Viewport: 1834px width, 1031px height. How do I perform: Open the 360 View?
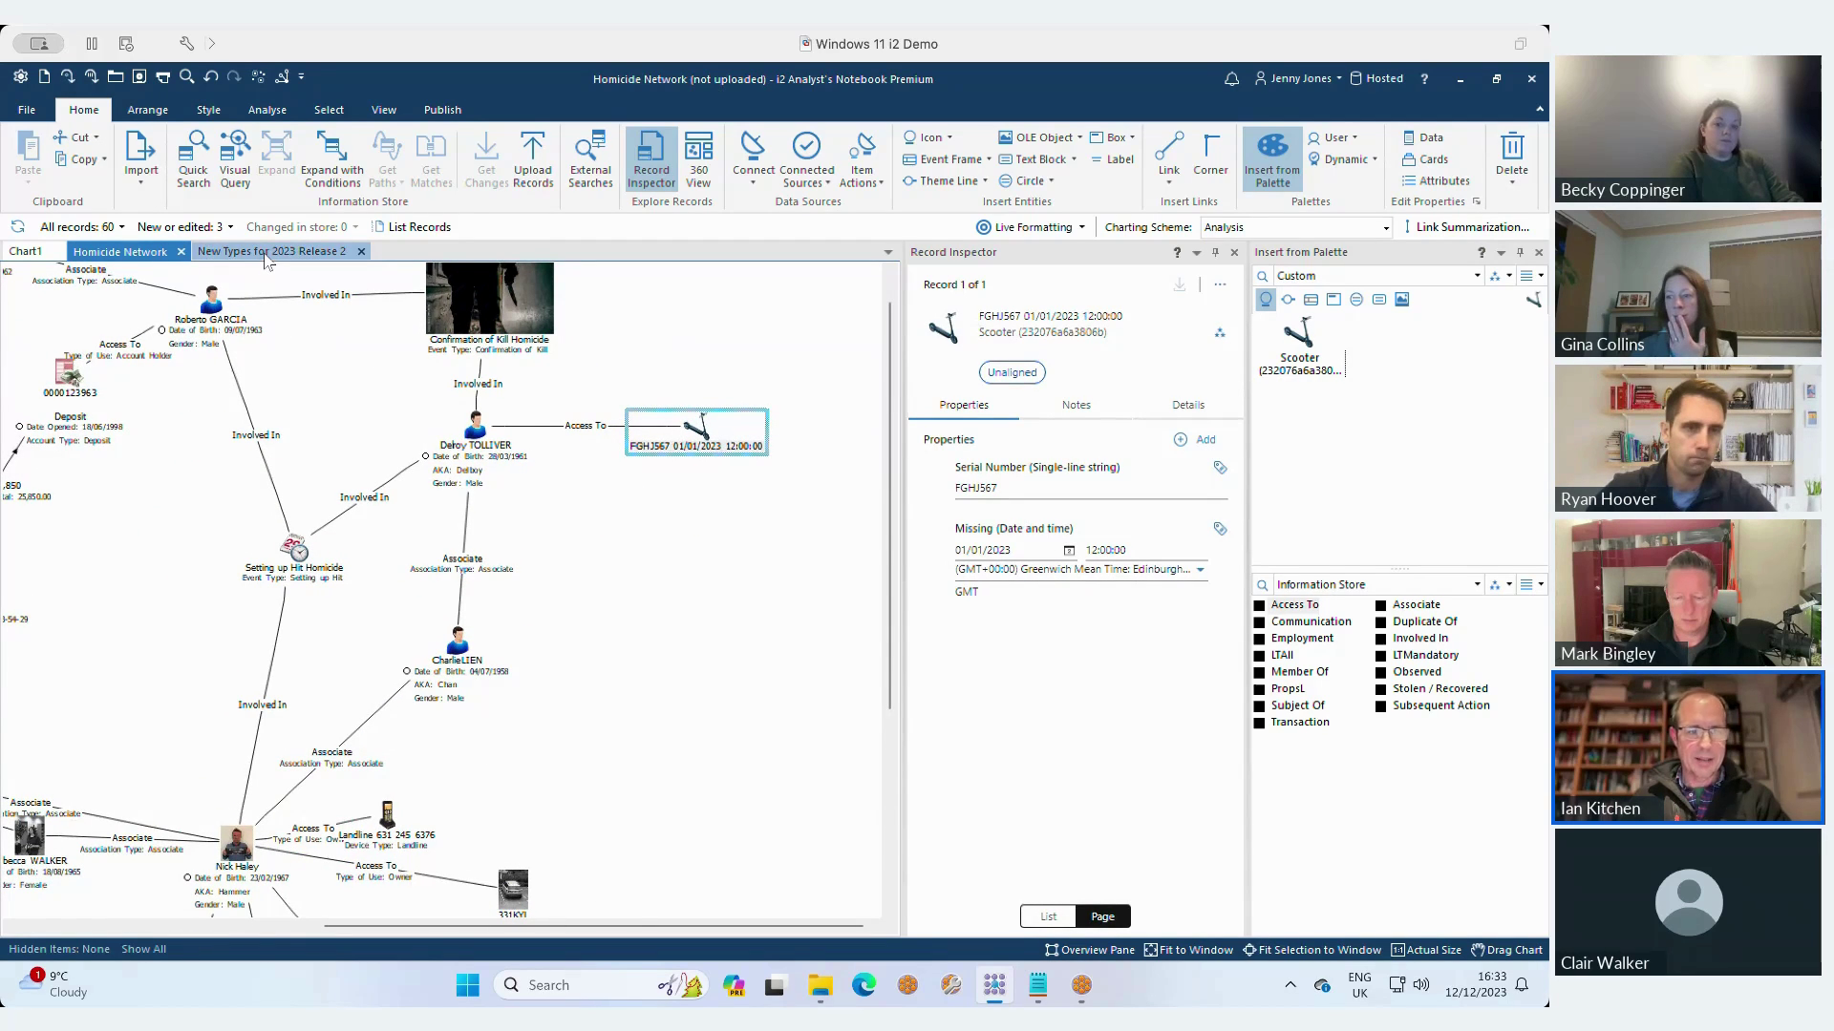click(698, 158)
